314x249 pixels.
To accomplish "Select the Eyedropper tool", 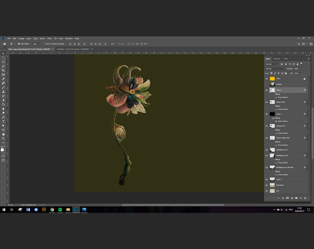I will pyautogui.click(x=3, y=79).
